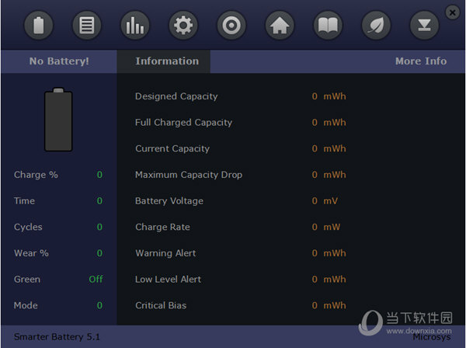The width and height of the screenshot is (466, 348).
Task: Click the circular target icon in toolbar
Action: (231, 26)
